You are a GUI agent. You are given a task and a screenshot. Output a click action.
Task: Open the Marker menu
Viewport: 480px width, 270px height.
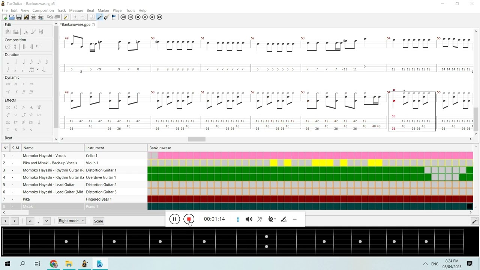click(x=103, y=10)
